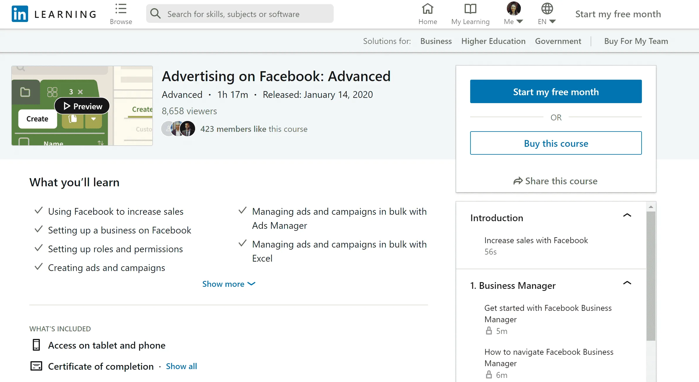The image size is (699, 382).
Task: Click Setting up roles and permissions item
Action: [x=115, y=249]
